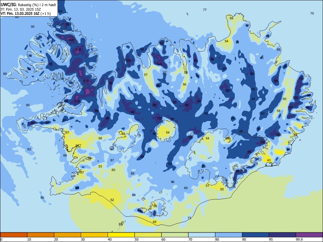This screenshot has width=323, height=242.
Task: Click the humidity value '86' near west coast
Action: coord(65,156)
